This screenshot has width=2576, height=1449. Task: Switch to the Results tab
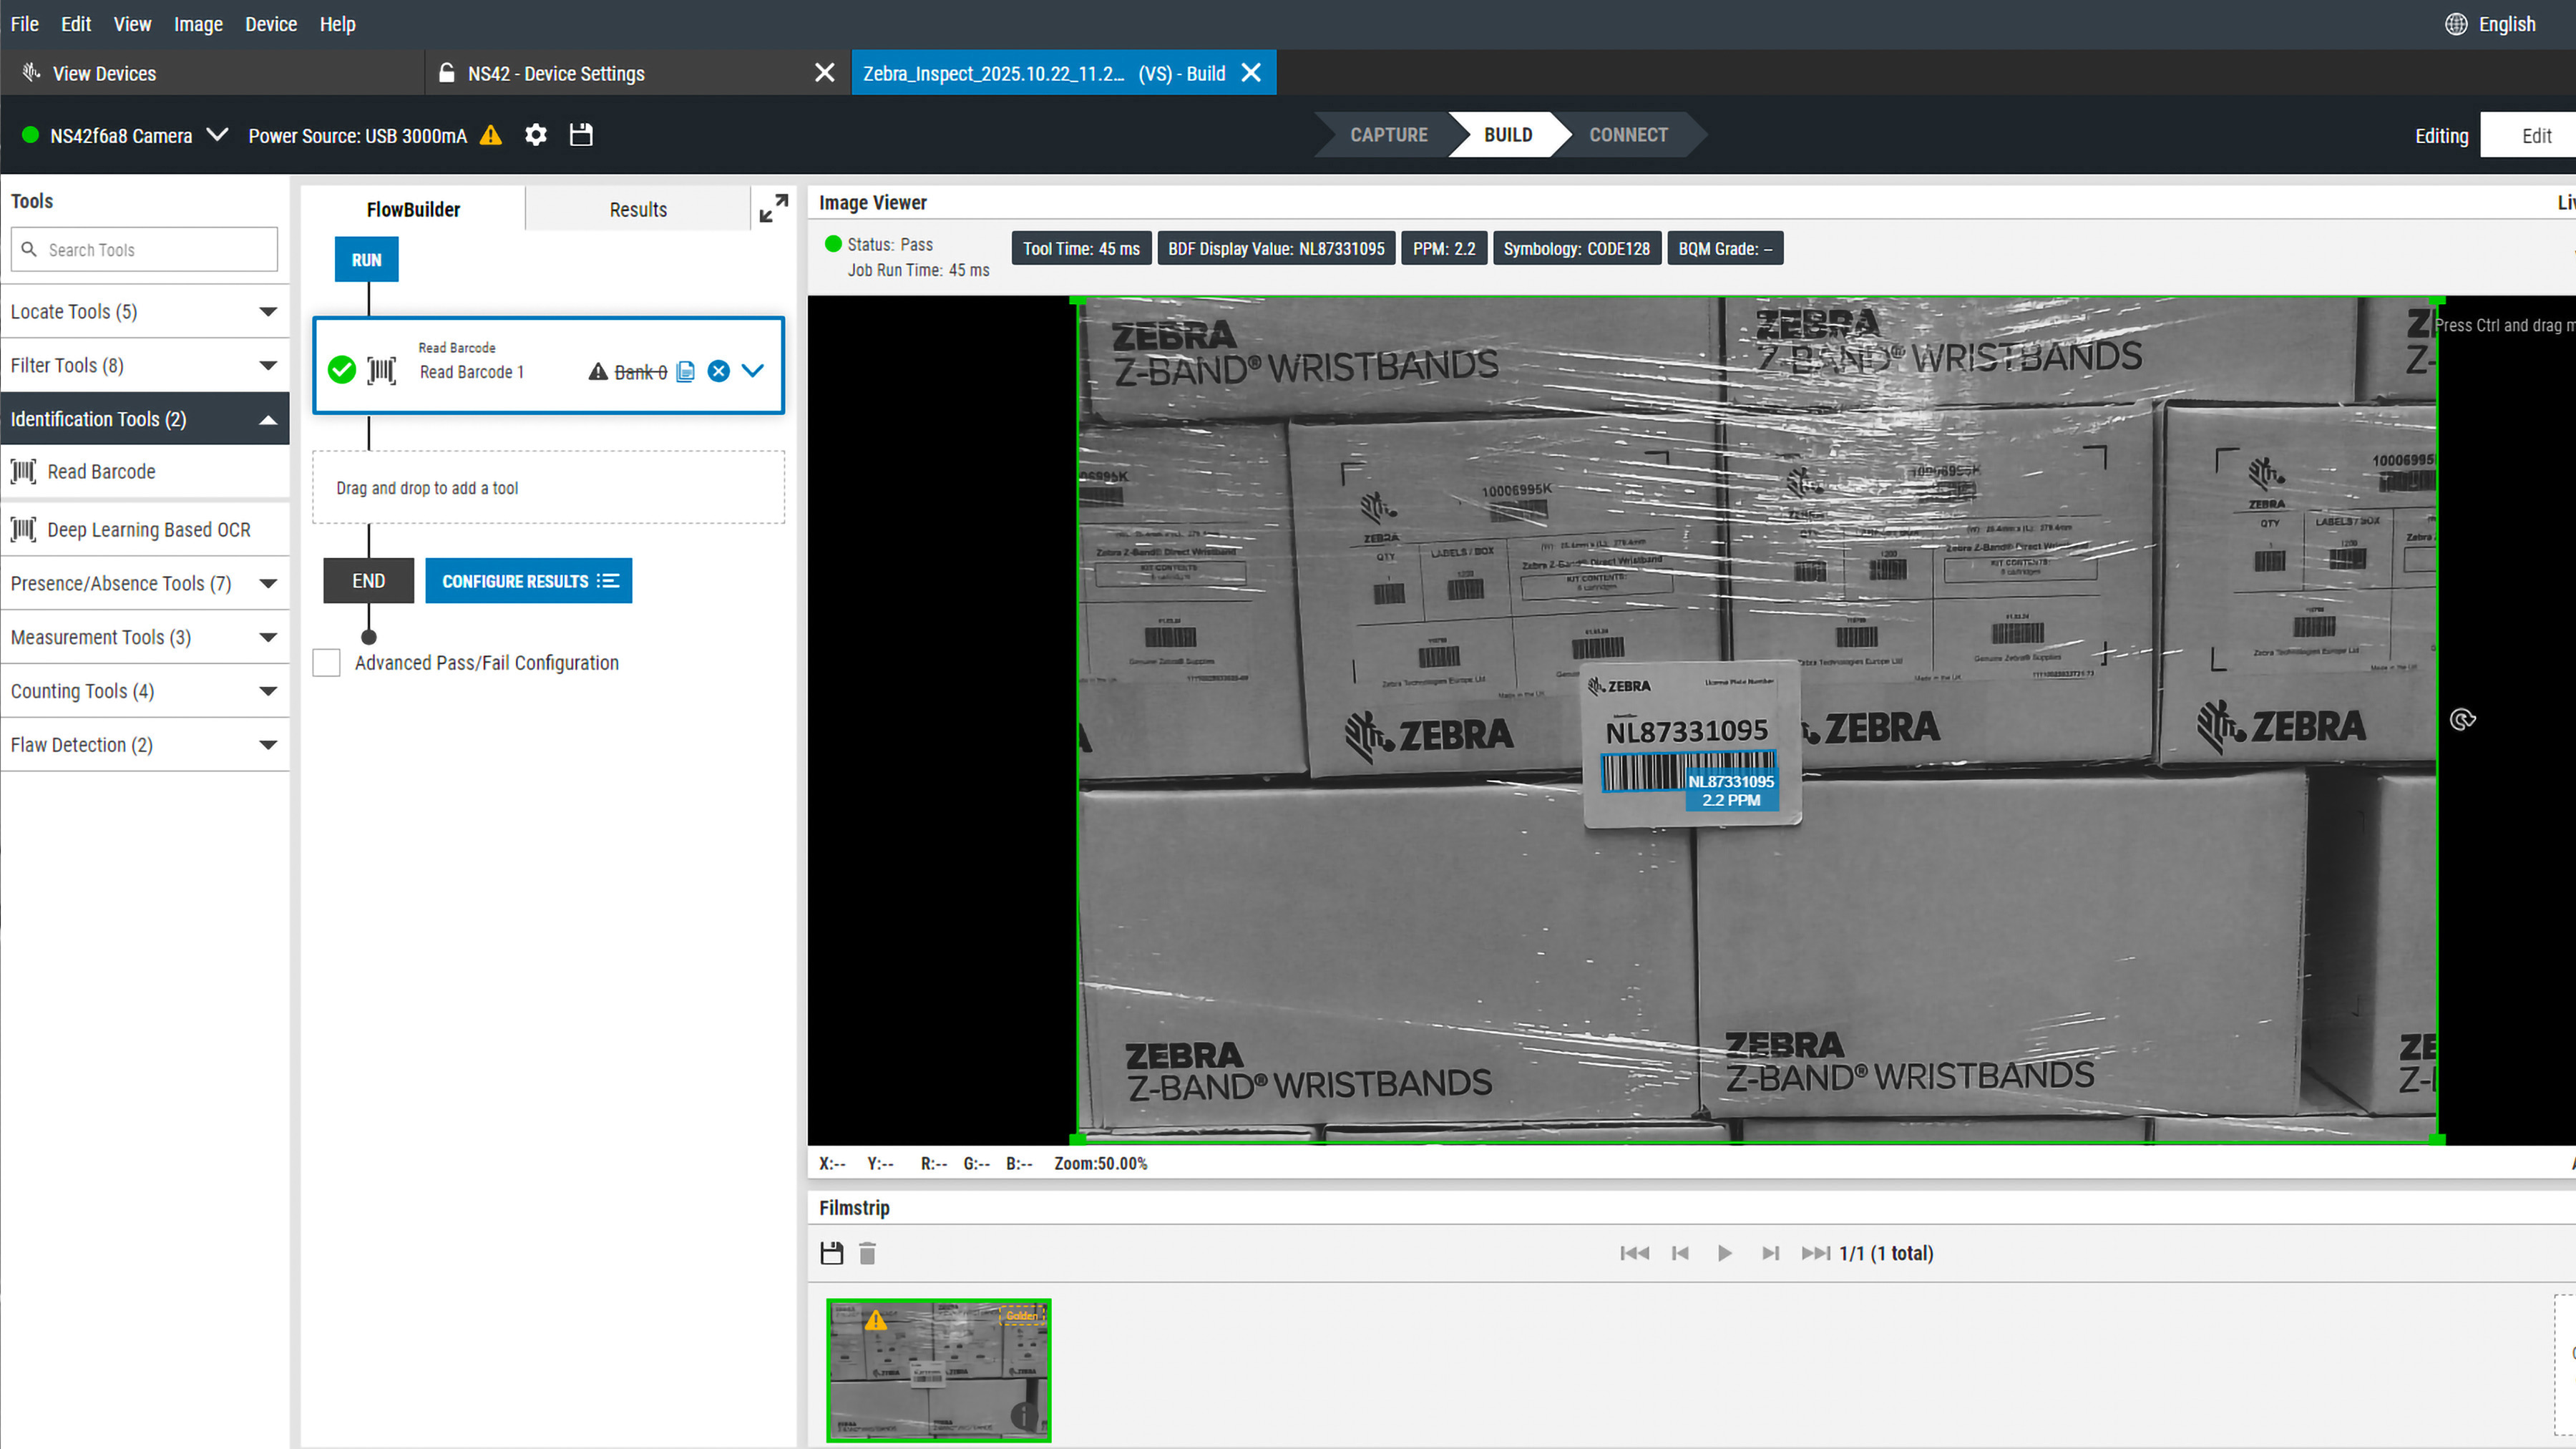click(637, 208)
